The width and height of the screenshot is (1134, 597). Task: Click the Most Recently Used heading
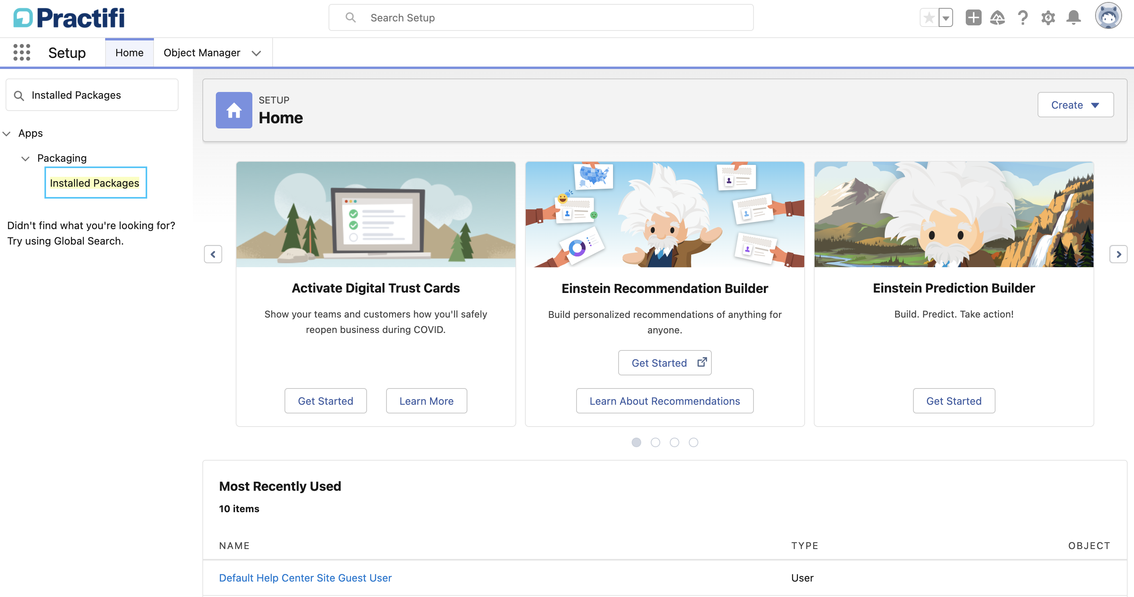coord(280,486)
